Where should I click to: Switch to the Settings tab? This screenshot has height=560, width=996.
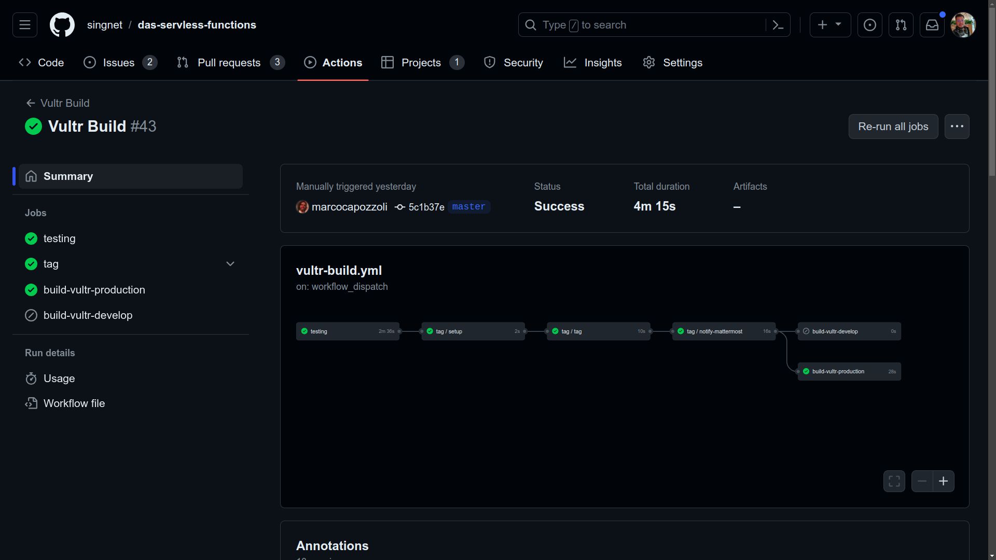[673, 63]
